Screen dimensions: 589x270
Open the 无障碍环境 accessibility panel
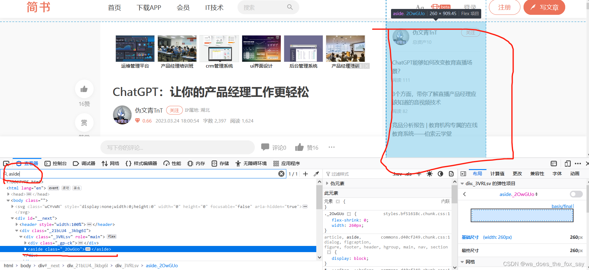pos(251,164)
